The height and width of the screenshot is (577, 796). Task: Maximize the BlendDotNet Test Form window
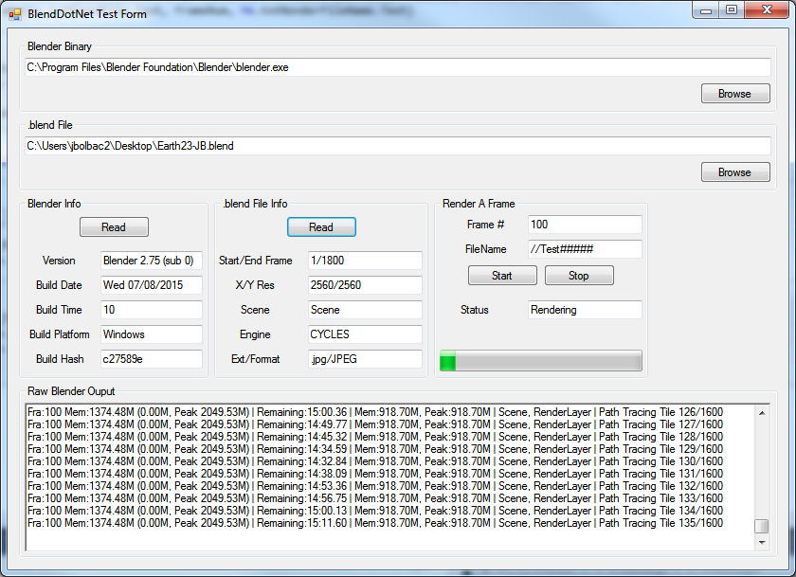(x=732, y=10)
